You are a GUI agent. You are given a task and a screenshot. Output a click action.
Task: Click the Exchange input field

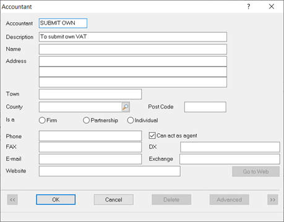pos(230,159)
